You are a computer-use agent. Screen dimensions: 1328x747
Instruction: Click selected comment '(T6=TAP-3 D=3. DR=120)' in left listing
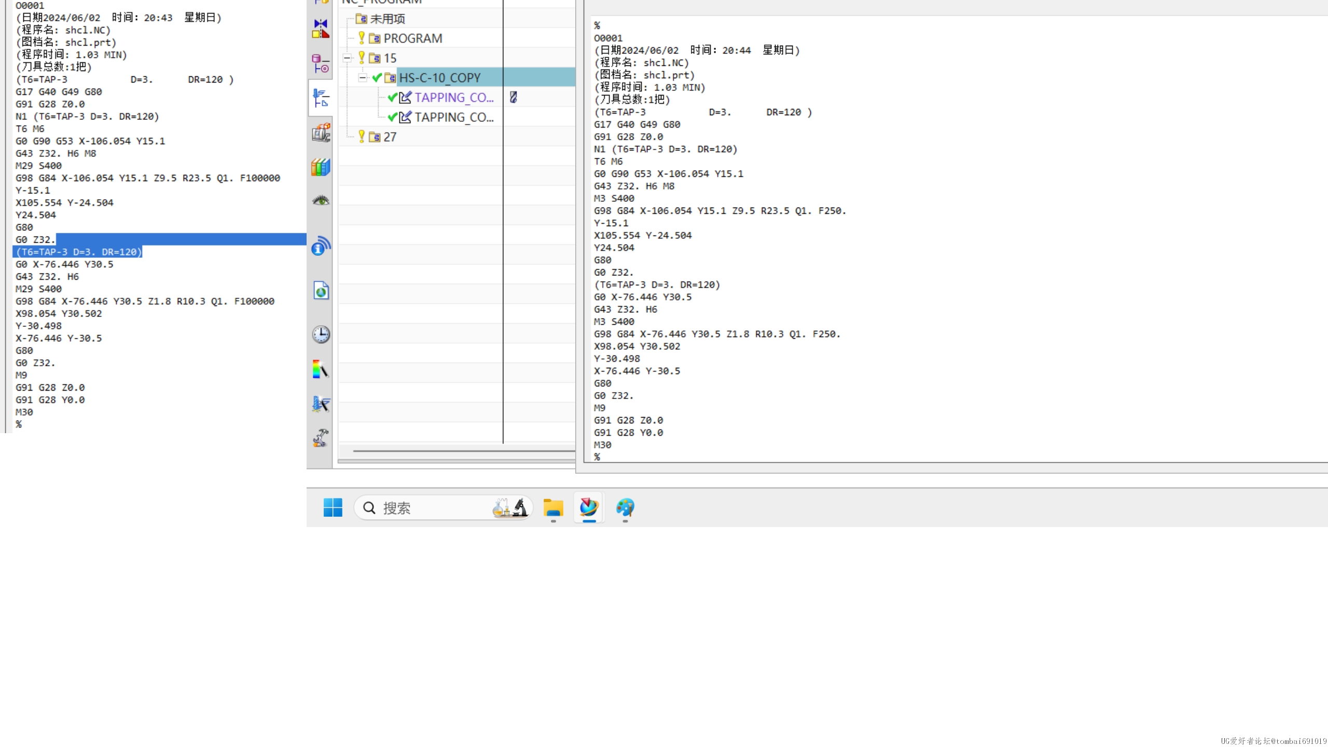click(79, 252)
